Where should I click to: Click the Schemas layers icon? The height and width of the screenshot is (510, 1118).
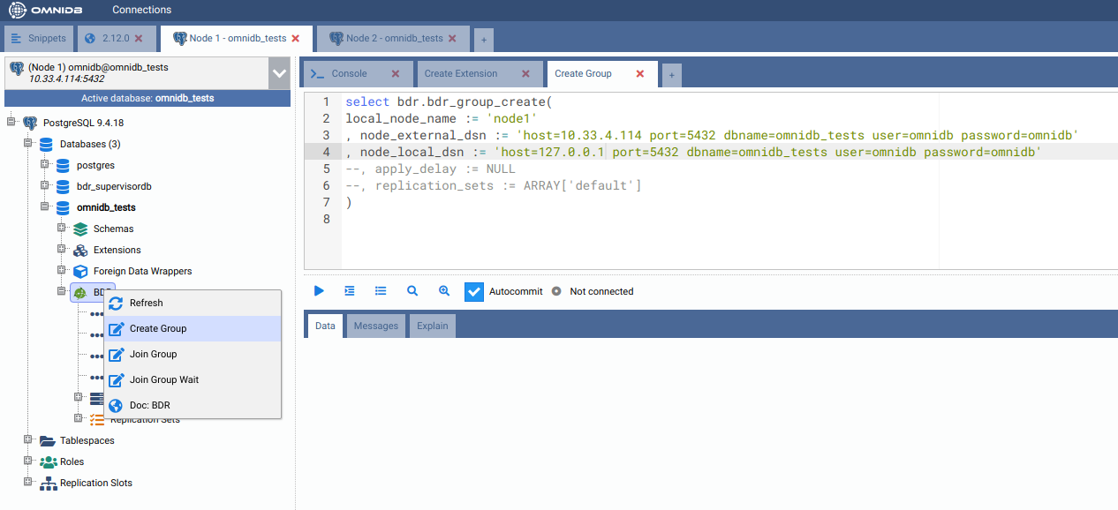[80, 229]
